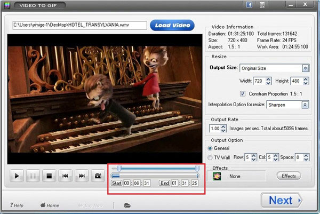
Task: Click the start range slider handle
Action: coord(119,168)
